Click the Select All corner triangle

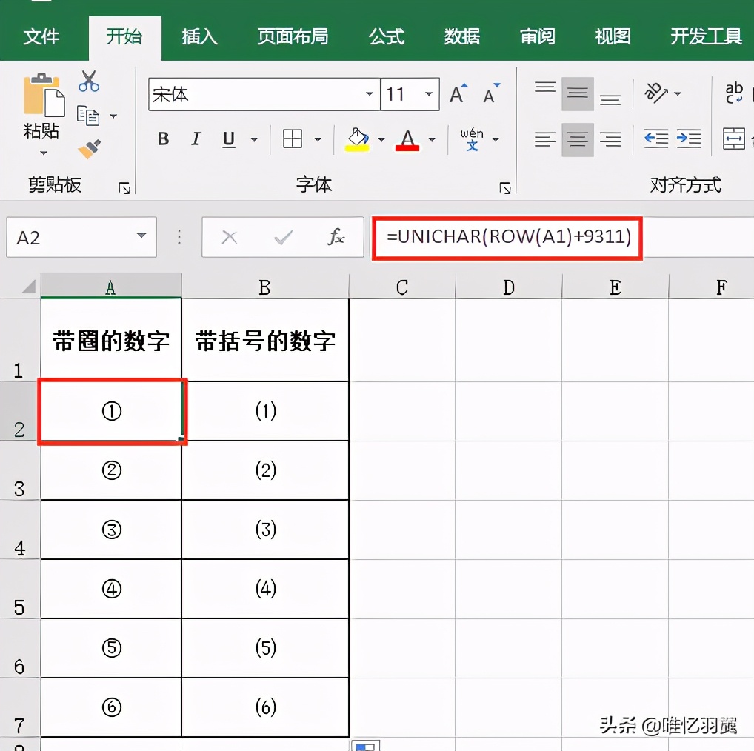28,287
